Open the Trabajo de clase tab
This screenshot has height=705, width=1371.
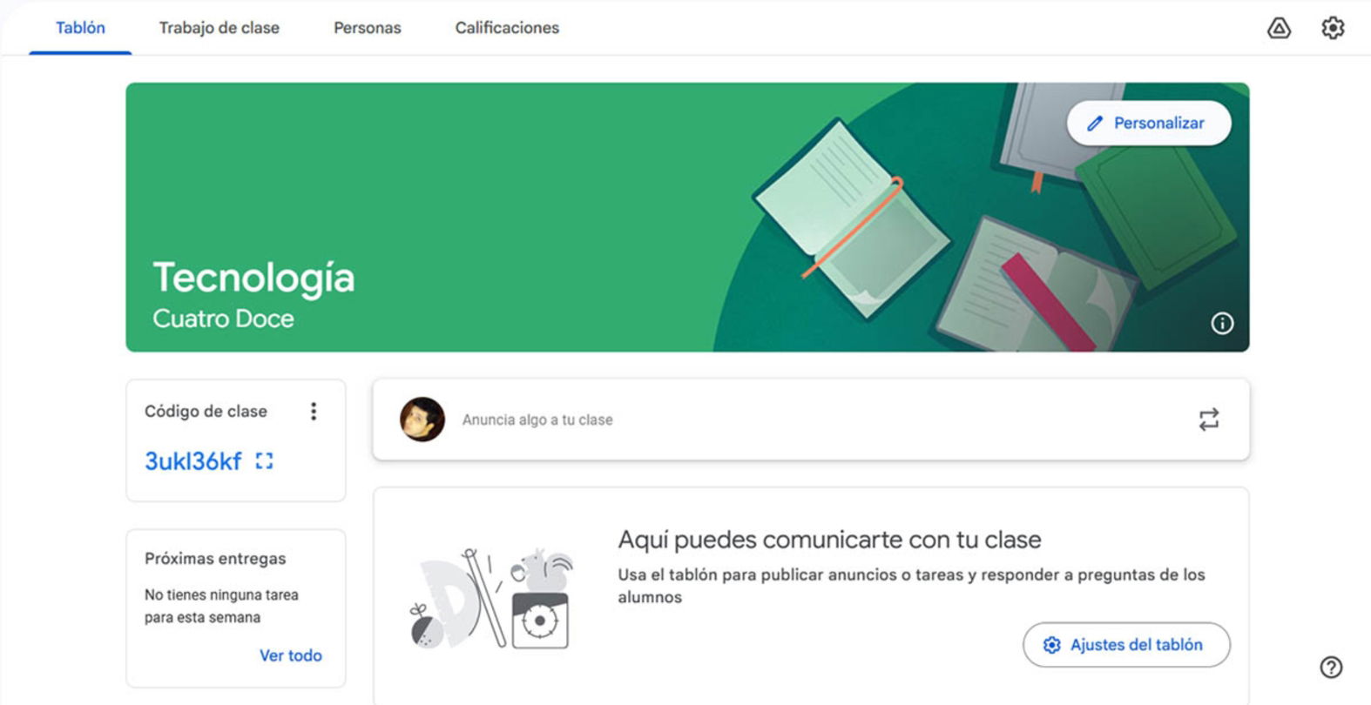(219, 28)
